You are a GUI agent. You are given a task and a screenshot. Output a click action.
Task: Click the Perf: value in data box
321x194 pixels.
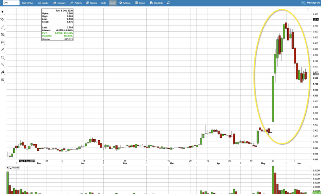[65, 33]
